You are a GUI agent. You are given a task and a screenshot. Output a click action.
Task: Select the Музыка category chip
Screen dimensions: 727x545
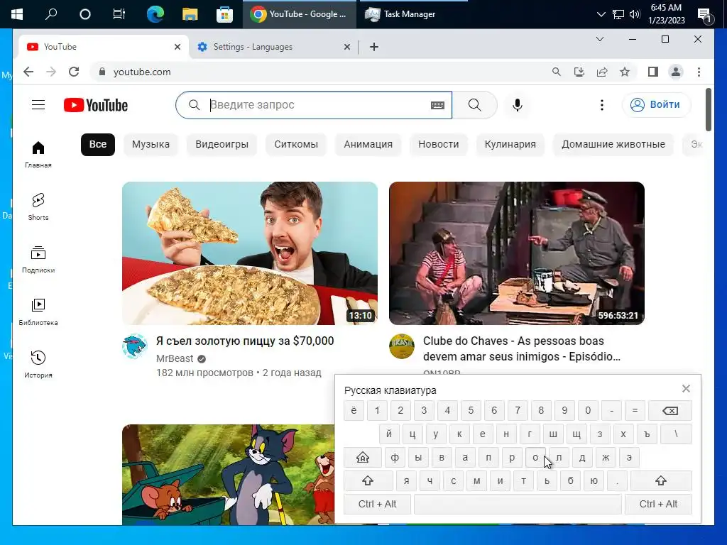[x=151, y=145]
